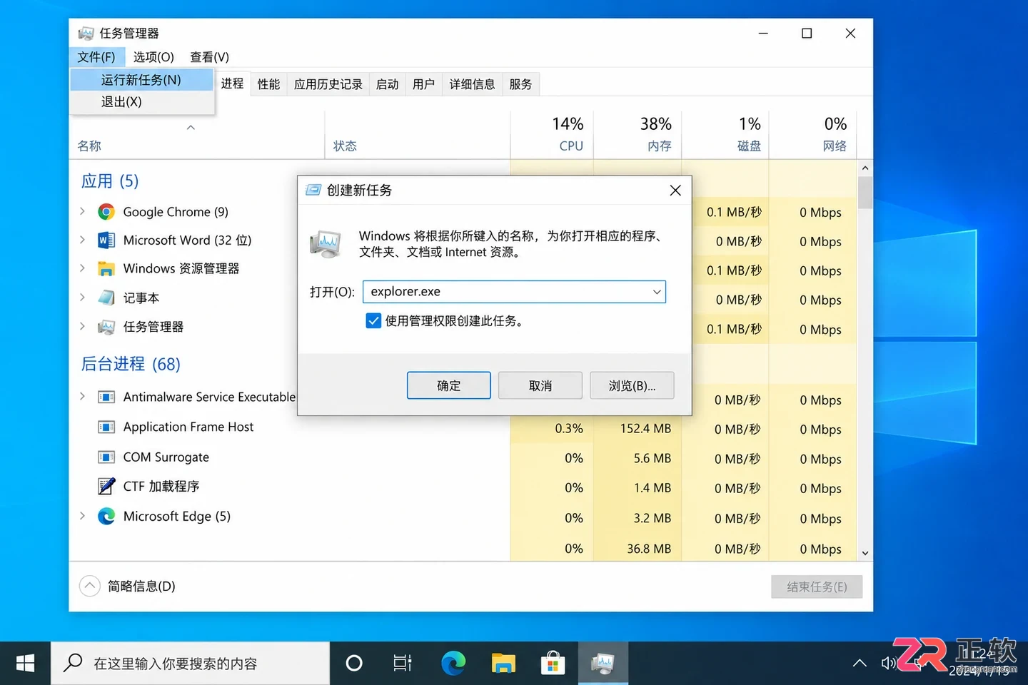Click the Microsoft Word process icon
1028x685 pixels.
(106, 240)
